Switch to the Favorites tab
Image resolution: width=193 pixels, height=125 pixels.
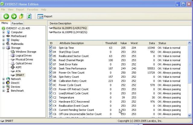pyautogui.click(x=17, y=23)
